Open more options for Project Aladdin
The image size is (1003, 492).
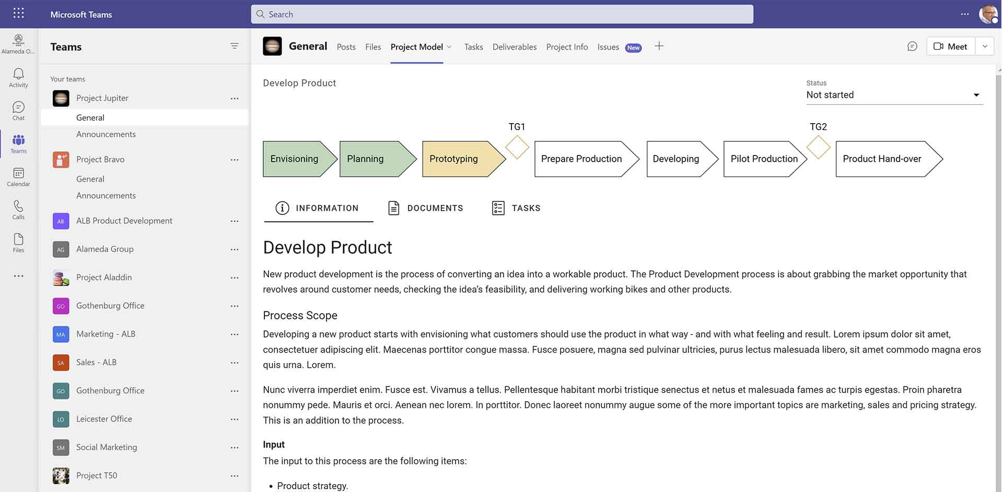point(235,278)
